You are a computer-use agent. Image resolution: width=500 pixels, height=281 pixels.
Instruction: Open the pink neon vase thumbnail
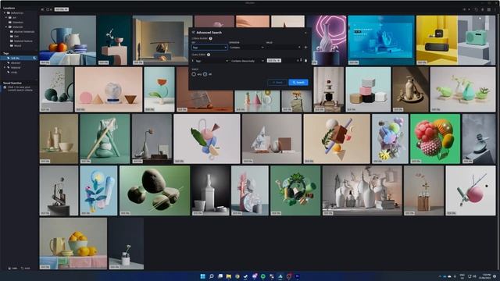pos(327,40)
